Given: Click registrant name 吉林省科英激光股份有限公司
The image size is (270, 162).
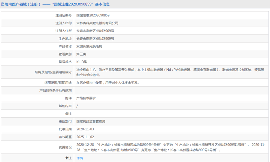Looking at the screenshot, I should click(97, 23).
